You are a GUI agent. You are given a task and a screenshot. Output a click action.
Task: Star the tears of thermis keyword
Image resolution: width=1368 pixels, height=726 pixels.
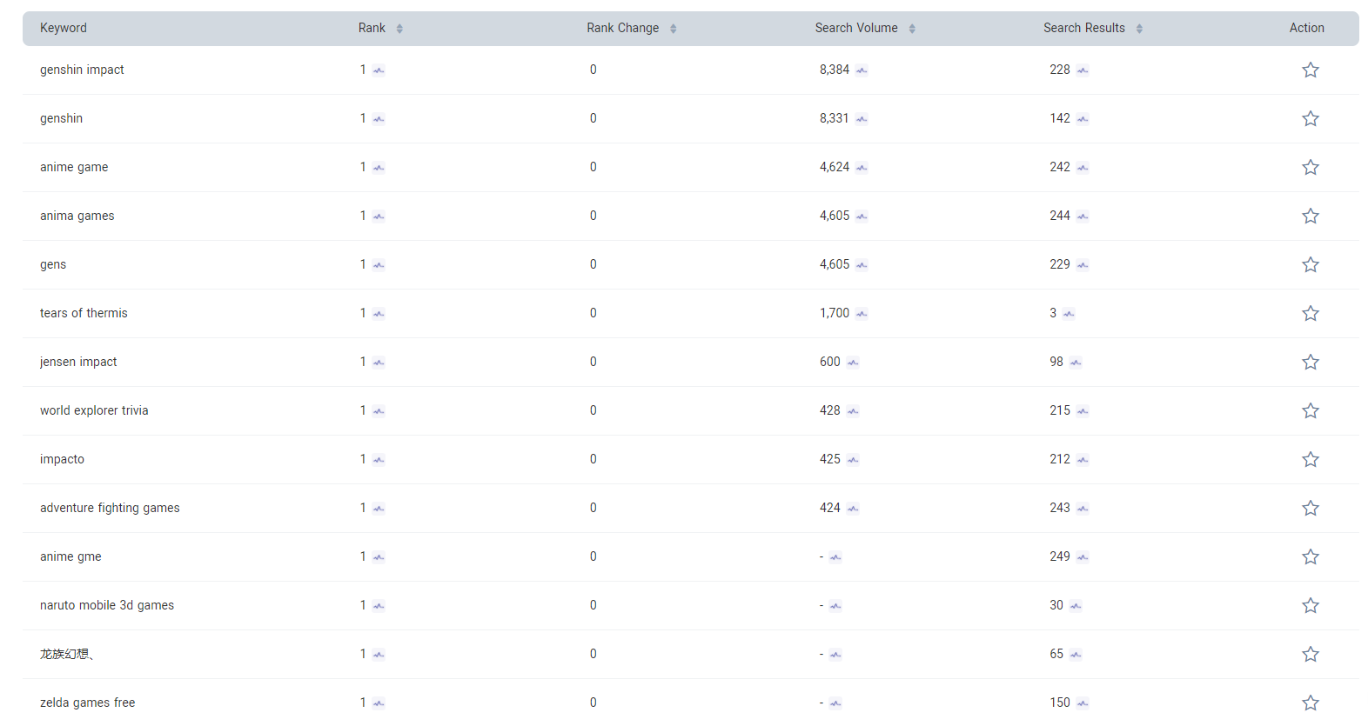(x=1310, y=313)
